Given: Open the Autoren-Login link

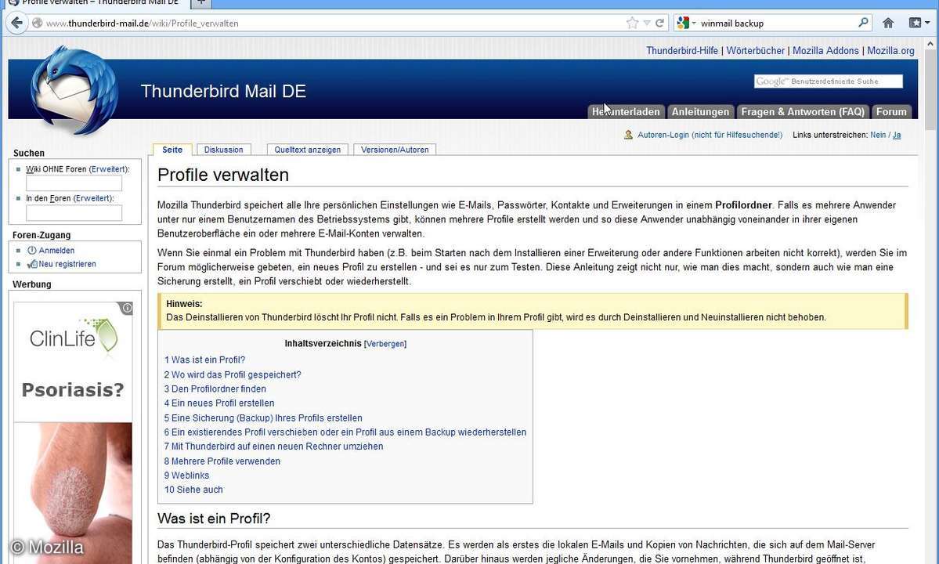Looking at the screenshot, I should 710,136.
